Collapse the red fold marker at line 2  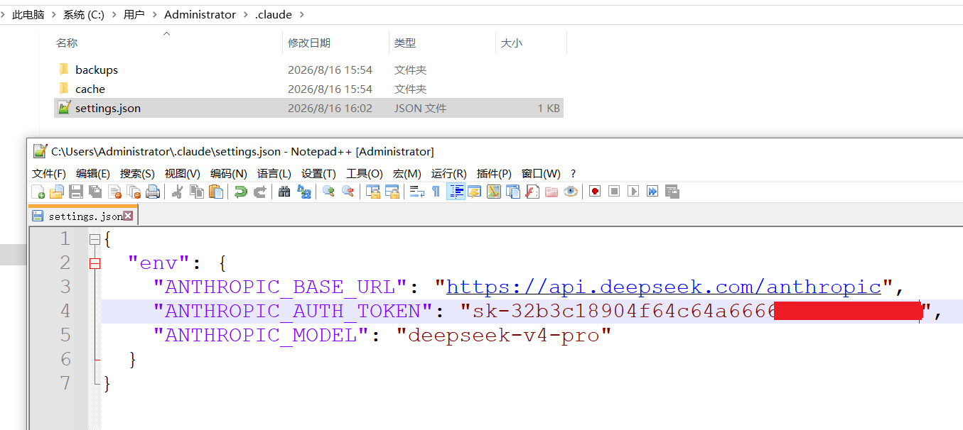coord(95,264)
